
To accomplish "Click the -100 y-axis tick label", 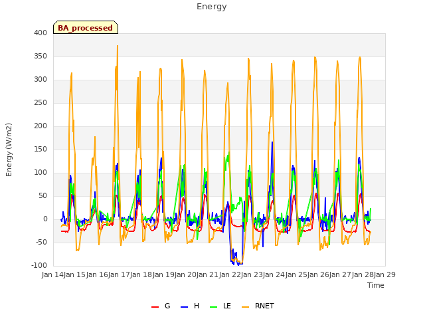I will (x=39, y=265).
